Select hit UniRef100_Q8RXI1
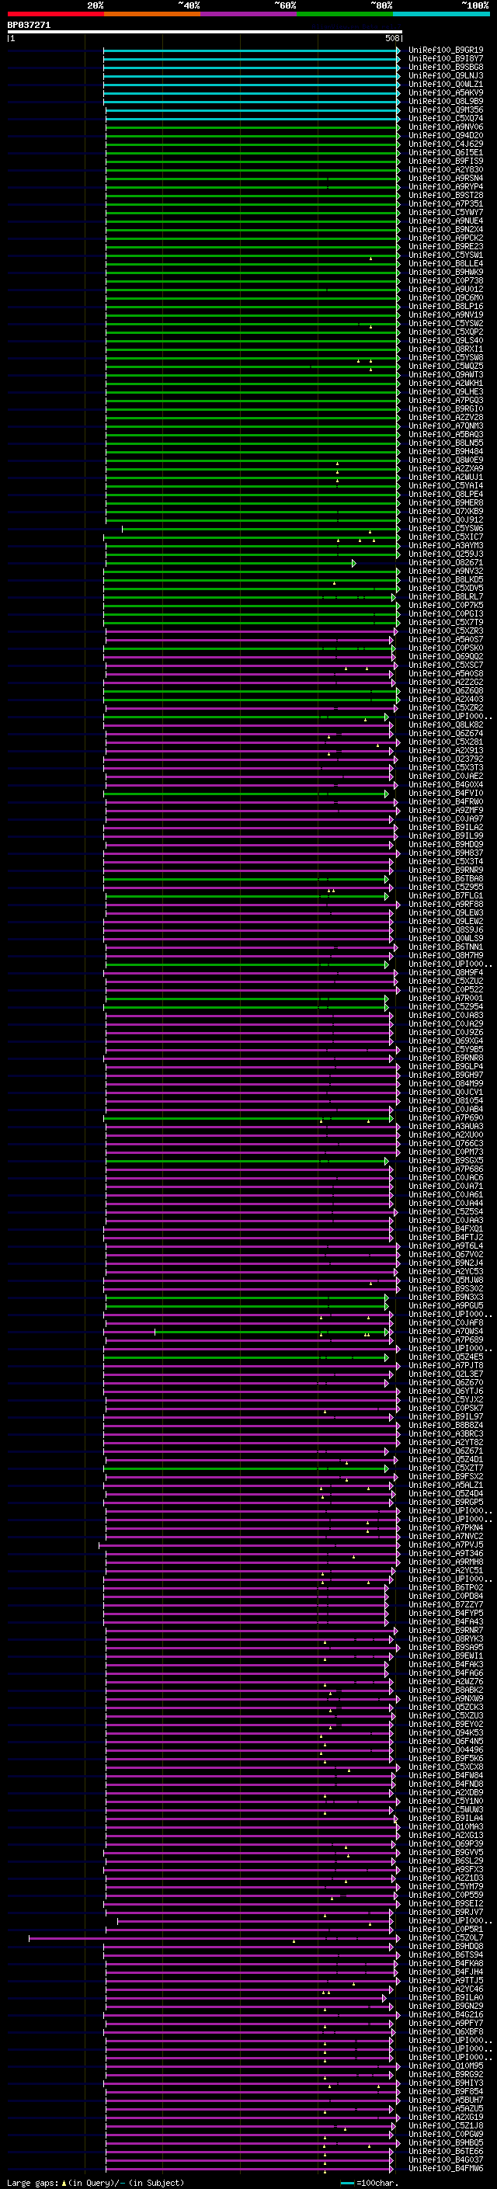The width and height of the screenshot is (497, 2189). point(446,349)
